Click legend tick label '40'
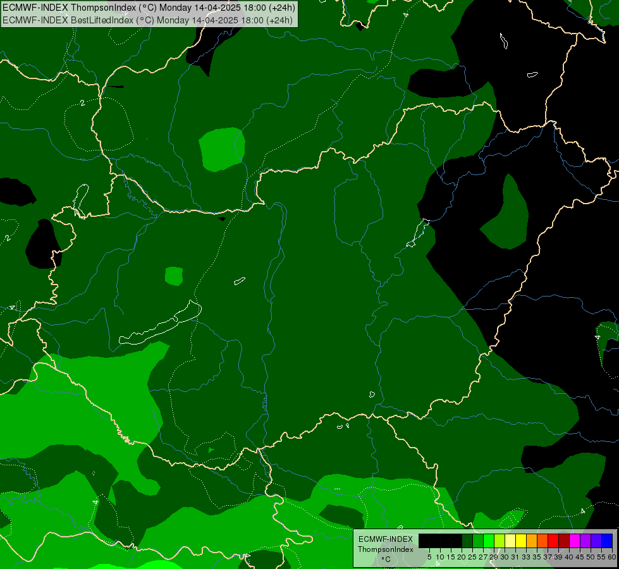 point(569,557)
